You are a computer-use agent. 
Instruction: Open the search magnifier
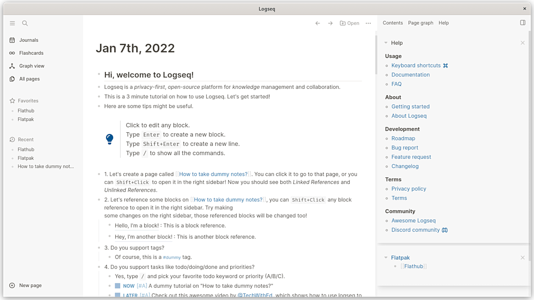(25, 23)
